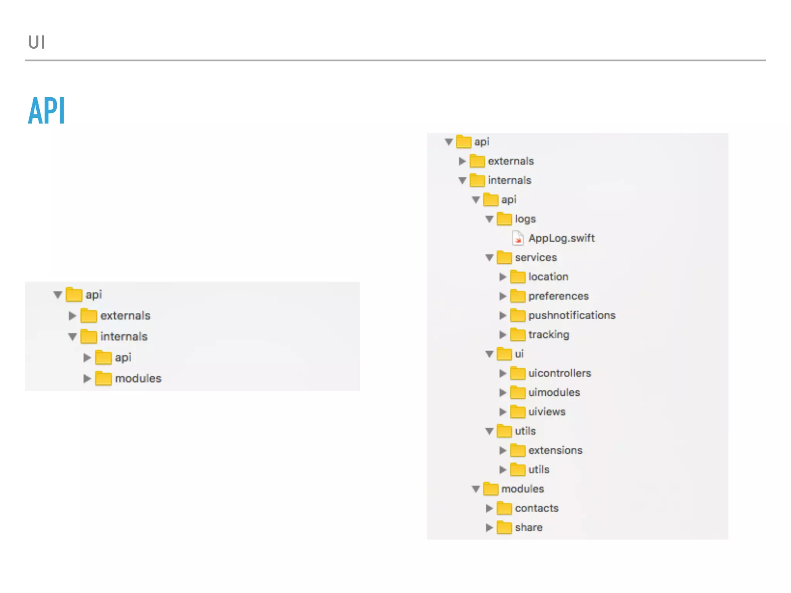The width and height of the screenshot is (791, 593).
Task: Select the contacts row label
Action: click(x=537, y=508)
